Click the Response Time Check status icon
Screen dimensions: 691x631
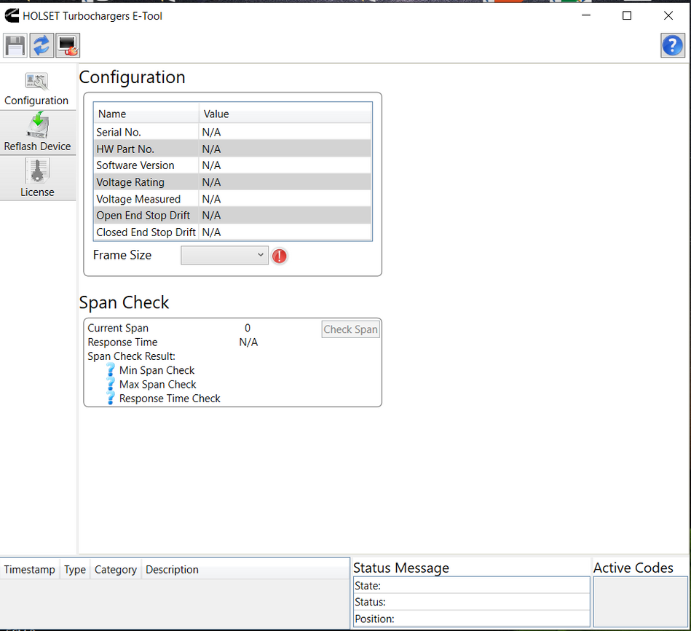click(x=111, y=398)
